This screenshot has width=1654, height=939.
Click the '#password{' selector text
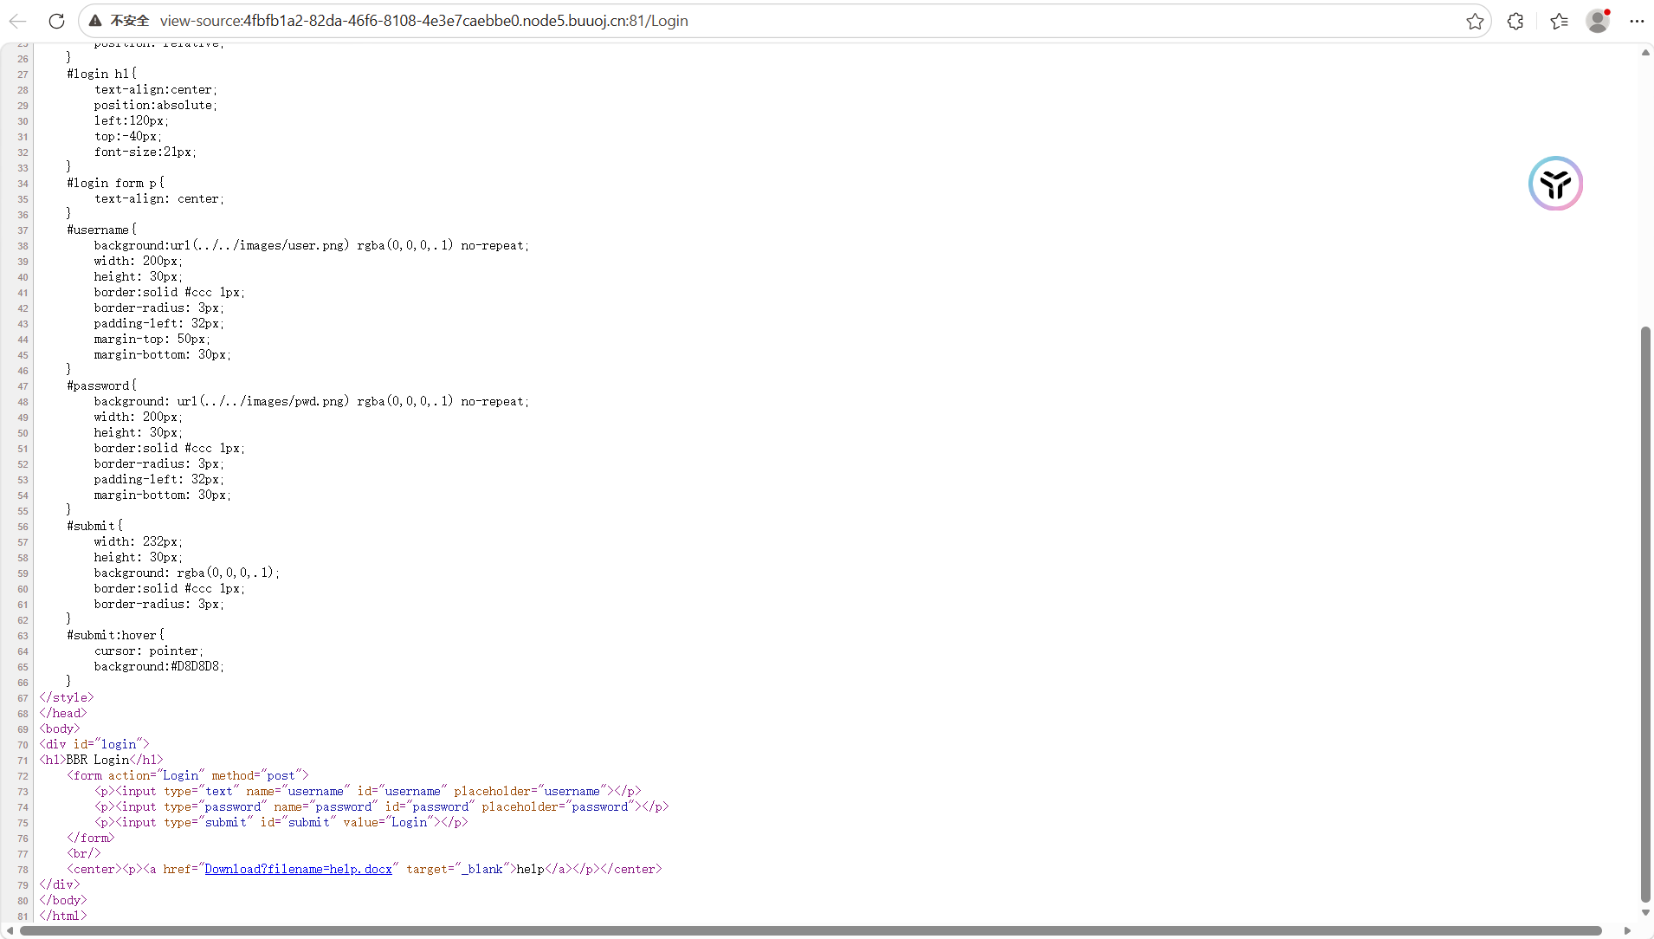click(x=101, y=385)
